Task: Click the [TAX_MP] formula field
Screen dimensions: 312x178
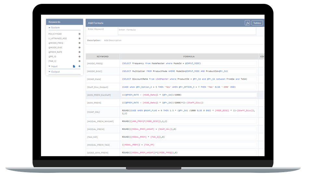Action: pos(188,137)
